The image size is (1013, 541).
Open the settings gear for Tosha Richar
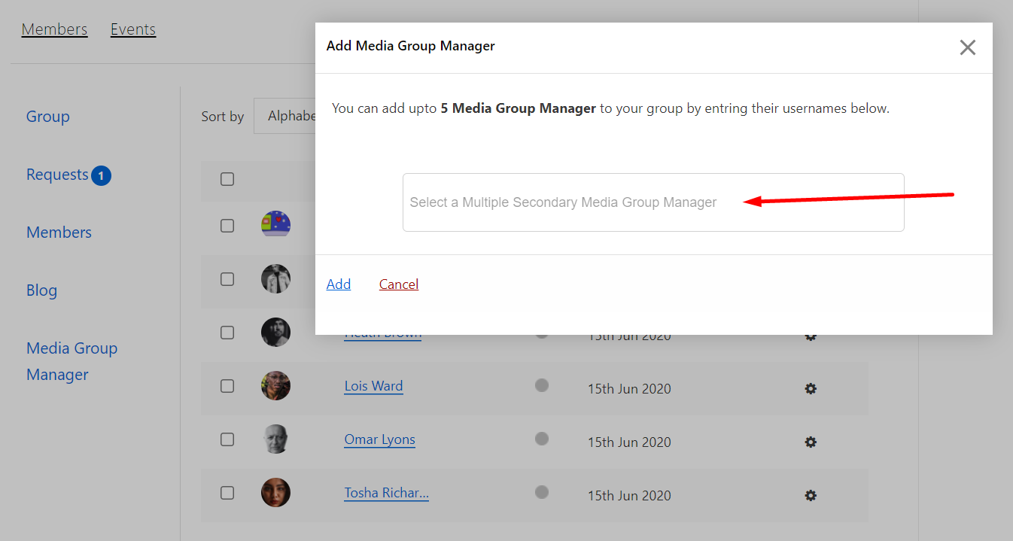tap(811, 495)
